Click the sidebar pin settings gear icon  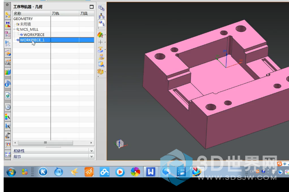click(7, 5)
